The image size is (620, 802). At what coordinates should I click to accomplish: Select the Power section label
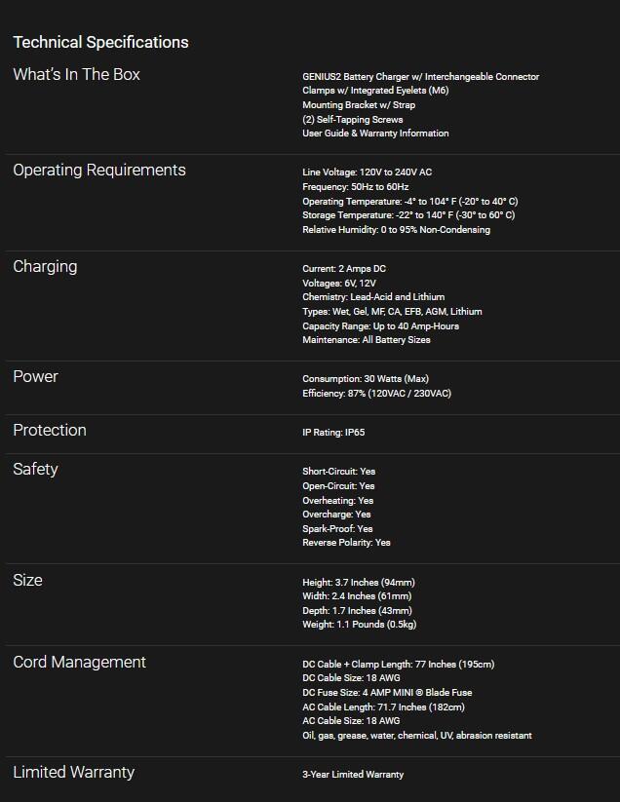pyautogui.click(x=35, y=377)
